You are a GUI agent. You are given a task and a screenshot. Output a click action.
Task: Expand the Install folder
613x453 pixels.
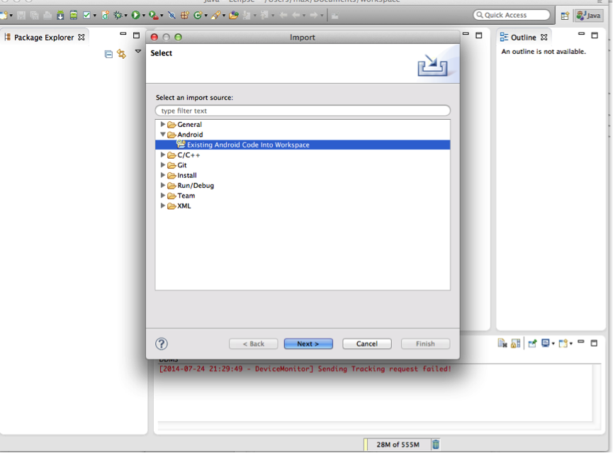pyautogui.click(x=162, y=175)
